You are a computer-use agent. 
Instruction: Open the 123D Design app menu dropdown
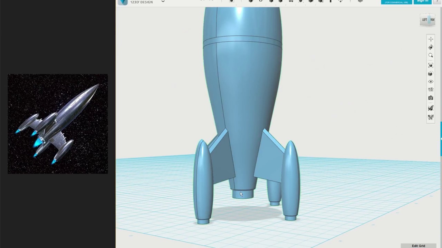click(x=163, y=2)
